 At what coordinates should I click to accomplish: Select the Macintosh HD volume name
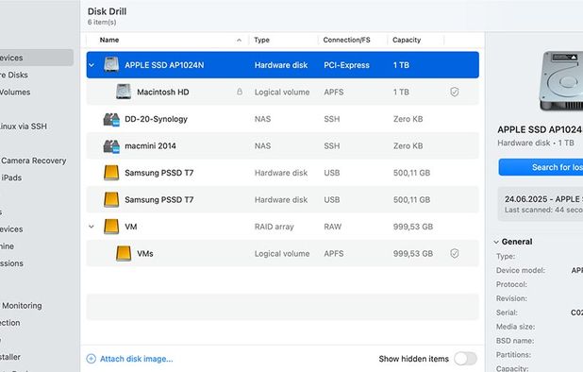(x=163, y=92)
